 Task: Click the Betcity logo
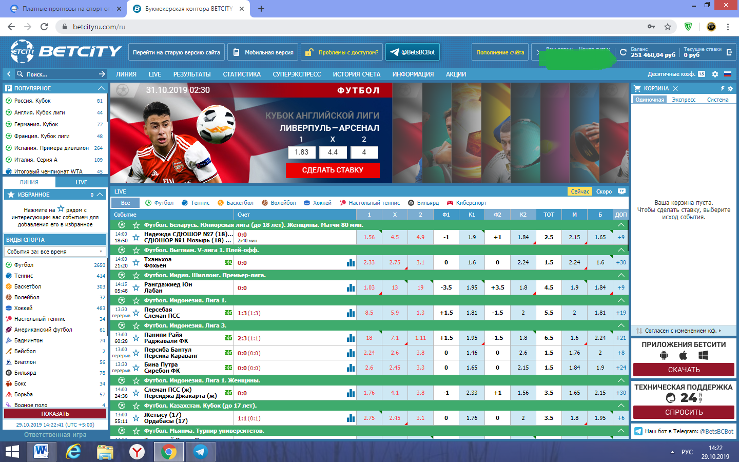pyautogui.click(x=66, y=51)
